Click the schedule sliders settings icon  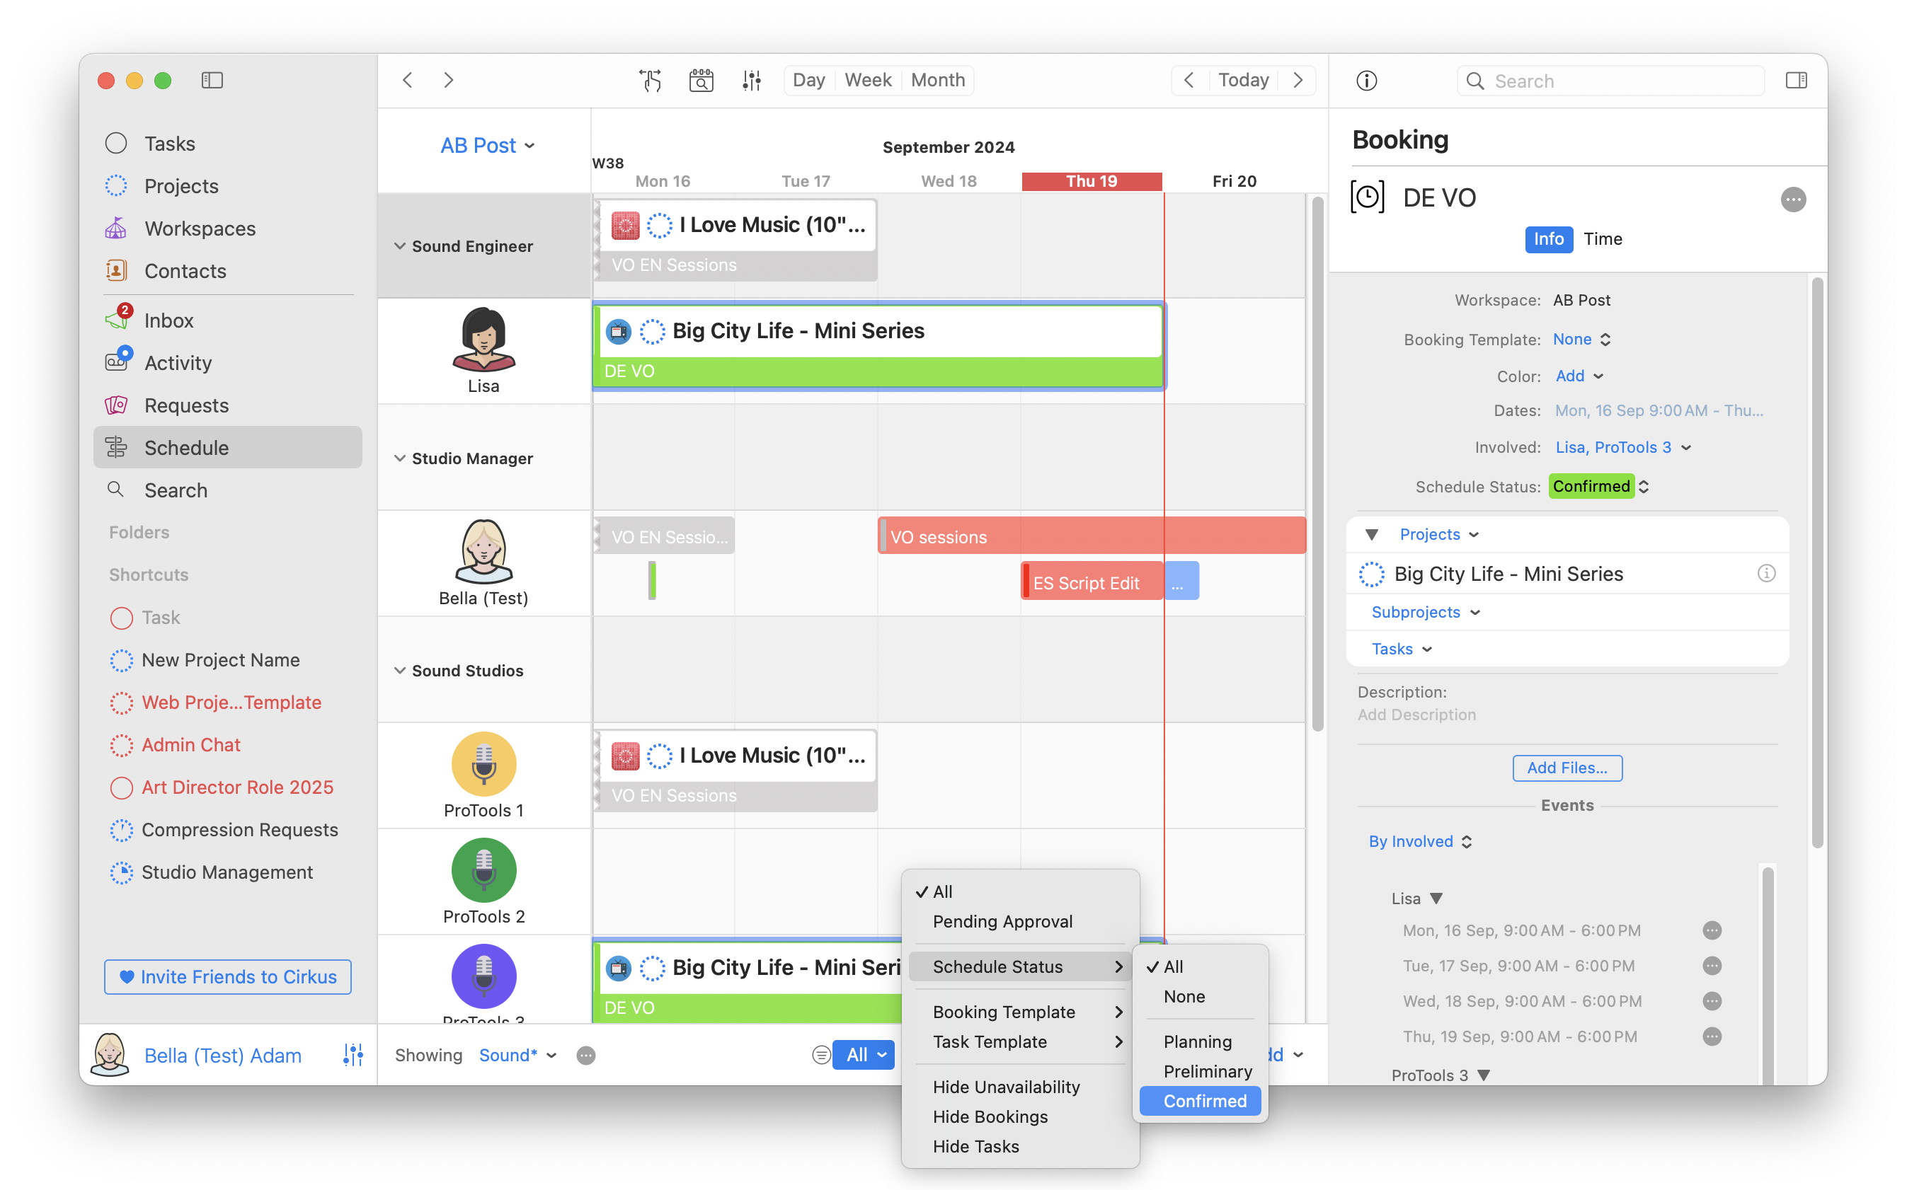click(x=751, y=80)
